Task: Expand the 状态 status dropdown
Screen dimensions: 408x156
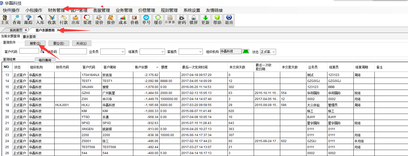Action: pyautogui.click(x=274, y=52)
